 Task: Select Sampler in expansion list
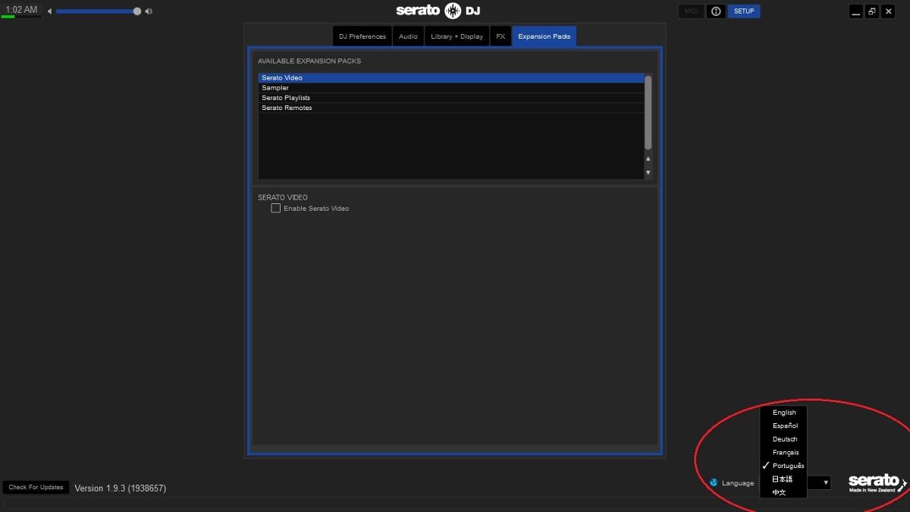[x=451, y=88]
